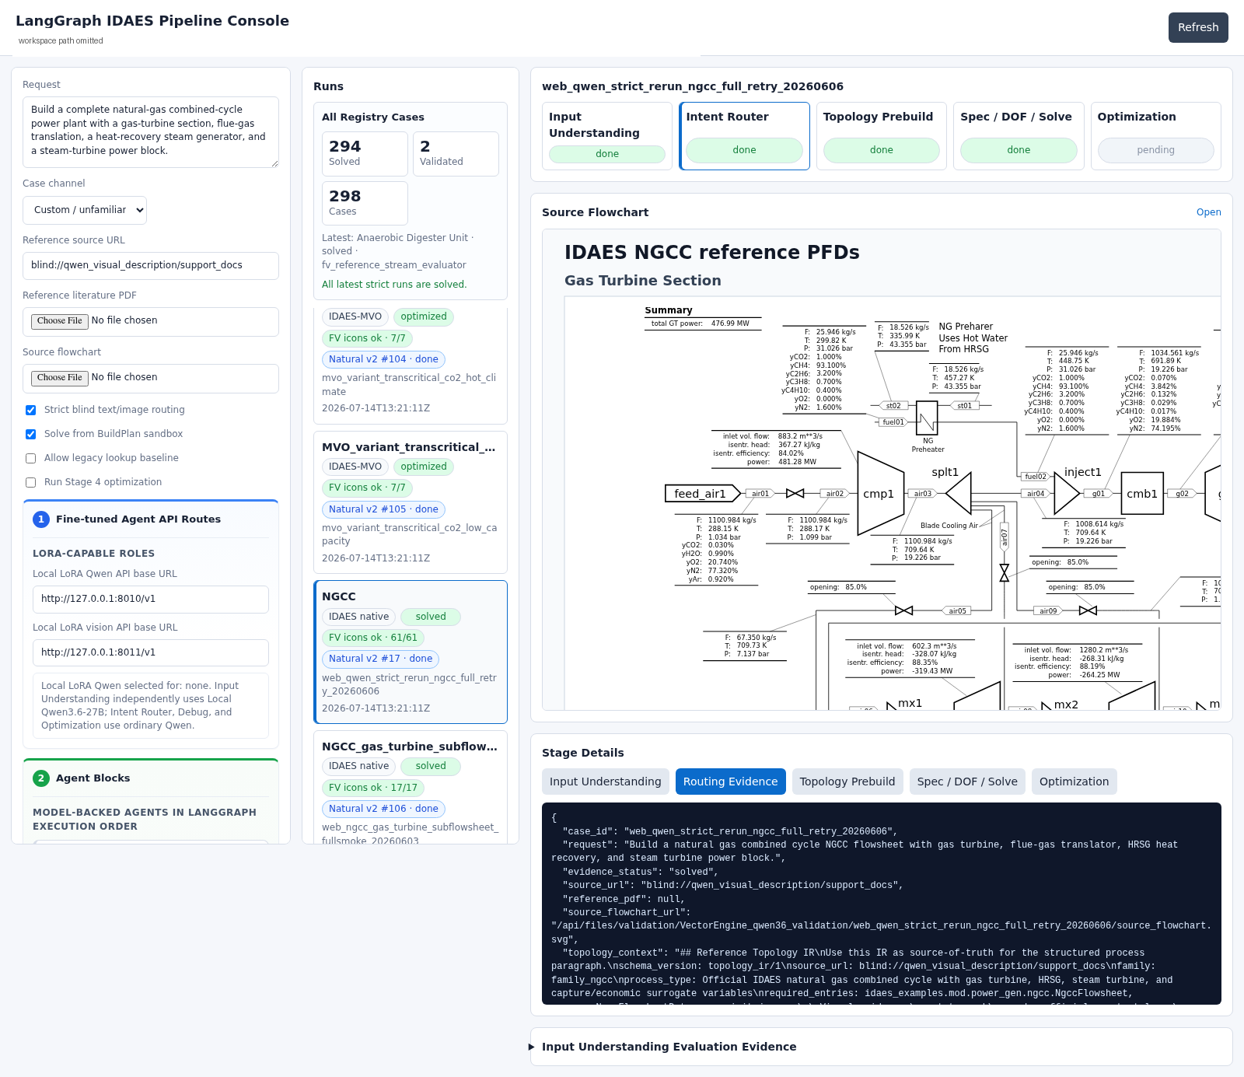Screen dimensions: 1244x1077
Task: Click the Refresh button
Action: 1198,27
